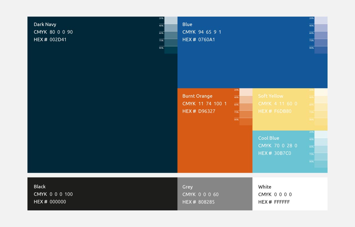
Task: Pick the Blue 90% tint swatch
Action: tap(321, 50)
